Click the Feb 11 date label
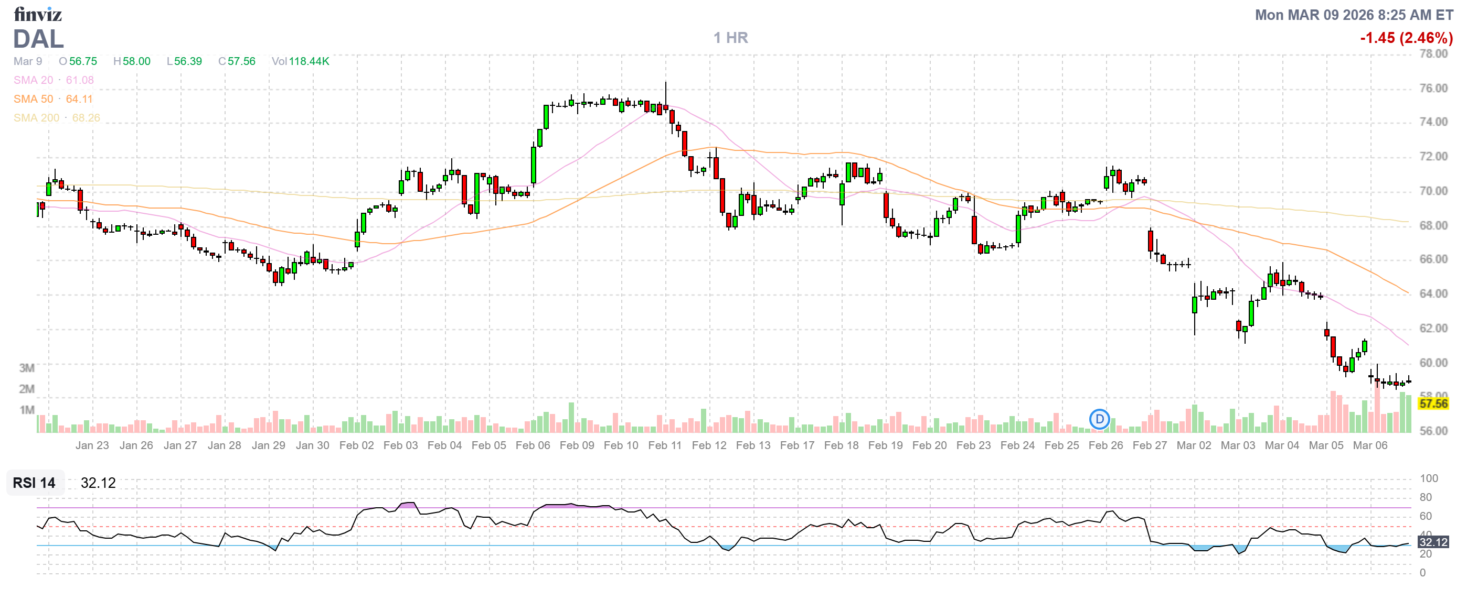Viewport: 1467px width, 589px height. point(665,446)
